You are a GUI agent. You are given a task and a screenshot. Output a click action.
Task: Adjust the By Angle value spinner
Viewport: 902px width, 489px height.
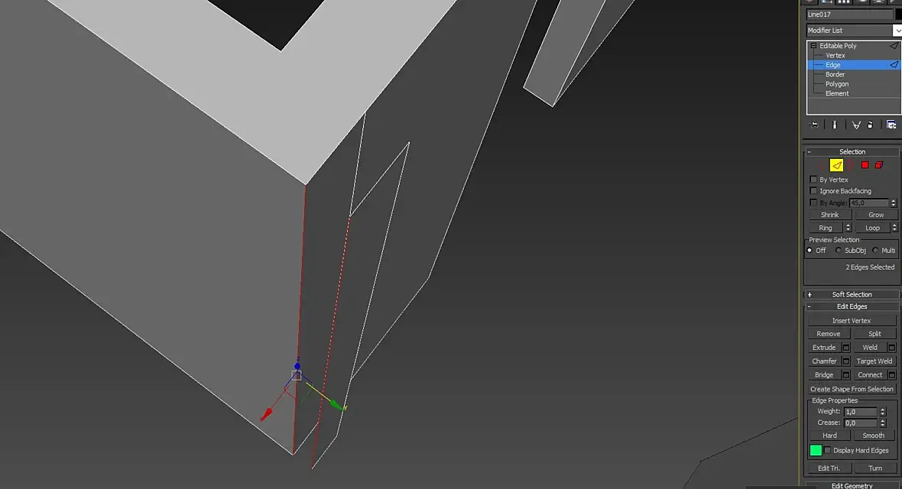(x=894, y=203)
